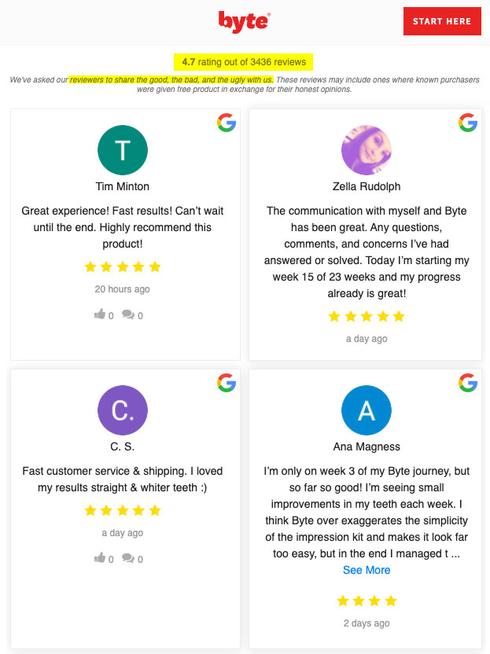Click Google icon on Tim Minton's review

pyautogui.click(x=227, y=123)
